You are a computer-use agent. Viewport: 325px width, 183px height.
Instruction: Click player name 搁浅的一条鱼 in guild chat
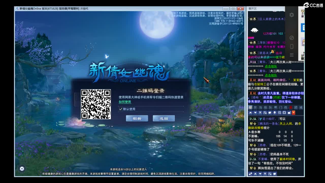pyautogui.click(x=269, y=124)
